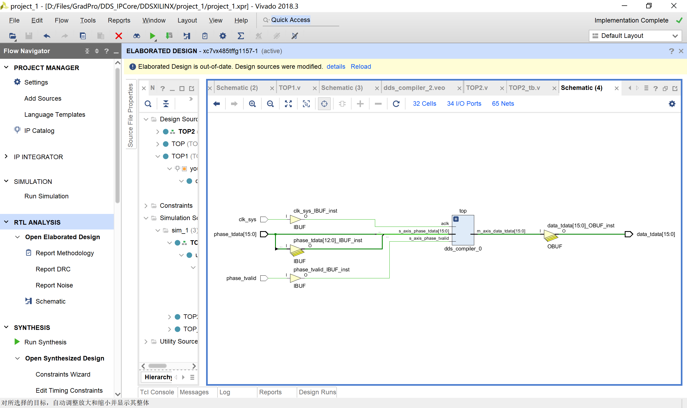Click the red Cancel X toolbar icon
The width and height of the screenshot is (687, 408).
tap(119, 36)
